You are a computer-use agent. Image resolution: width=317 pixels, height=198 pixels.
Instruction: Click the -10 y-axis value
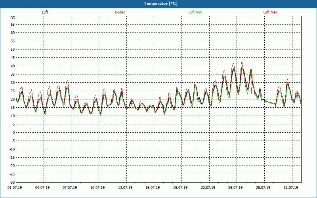(x=12, y=149)
